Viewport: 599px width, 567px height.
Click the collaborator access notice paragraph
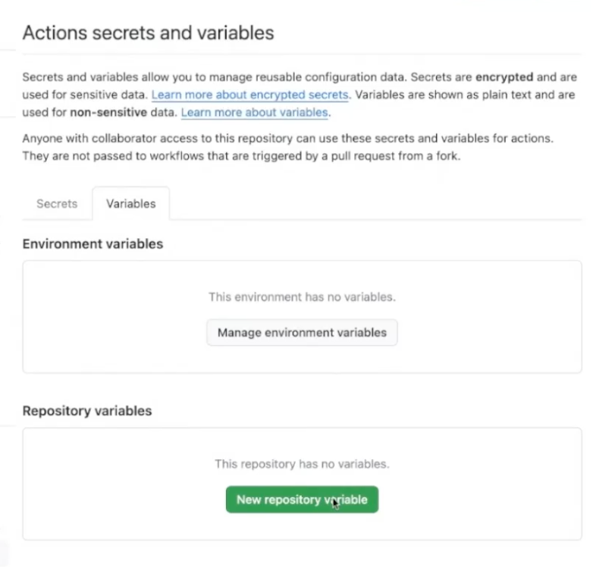pos(288,139)
